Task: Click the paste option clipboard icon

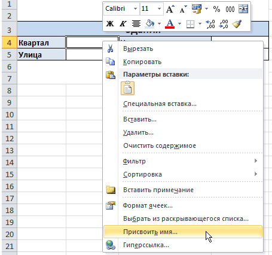Action: point(127,88)
